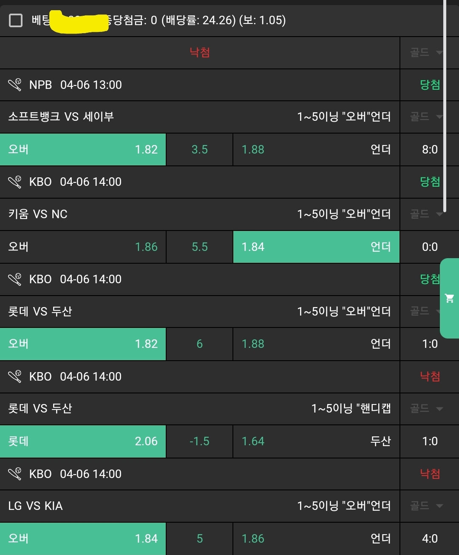Click the -1.5 handicap line cell
The image size is (459, 555).
click(x=199, y=441)
